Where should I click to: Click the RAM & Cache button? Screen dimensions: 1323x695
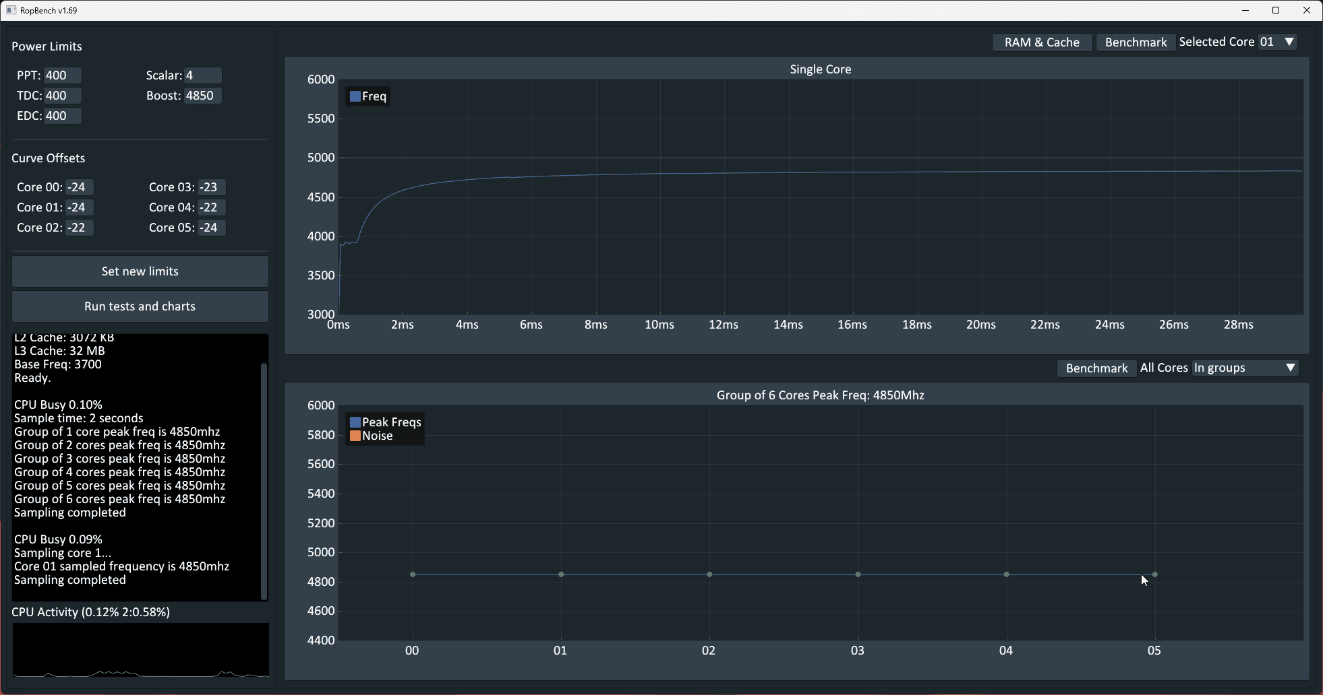[x=1042, y=42]
